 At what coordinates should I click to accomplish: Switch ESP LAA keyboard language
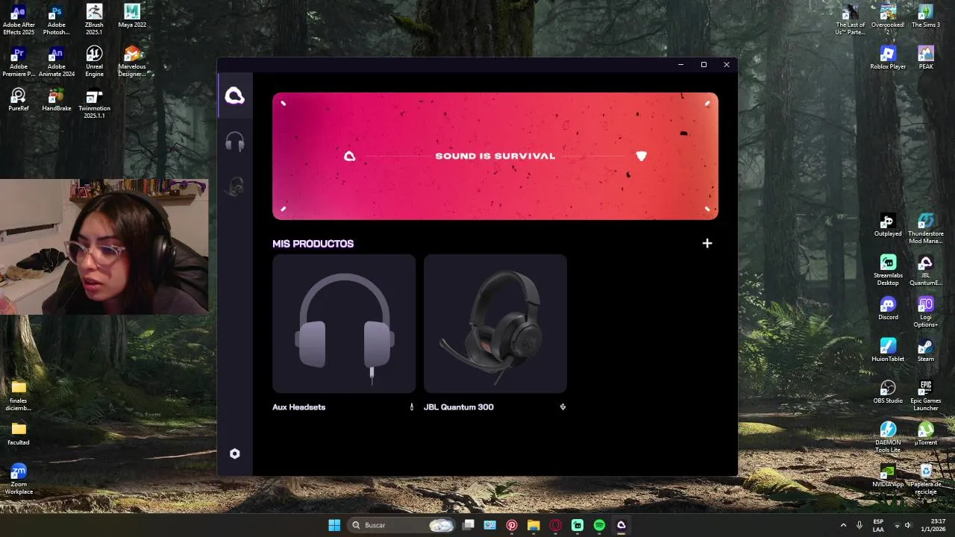pos(878,525)
